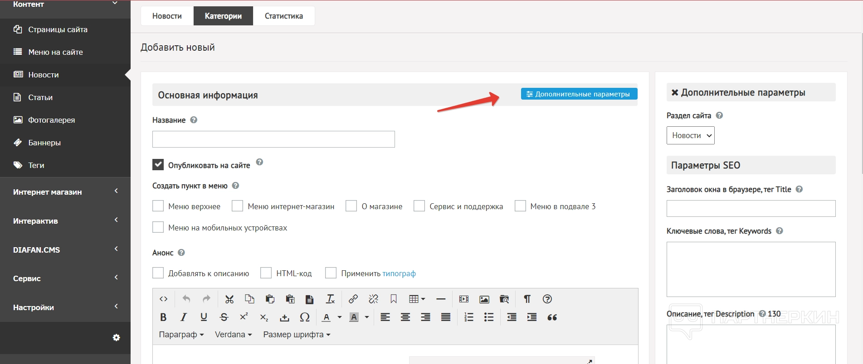
Task: Click the insert image icon in editor
Action: (484, 299)
